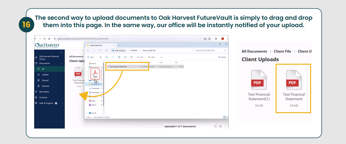This screenshot has width=346, height=144.
Task: Click the Size column header
Action: pyautogui.click(x=176, y=62)
